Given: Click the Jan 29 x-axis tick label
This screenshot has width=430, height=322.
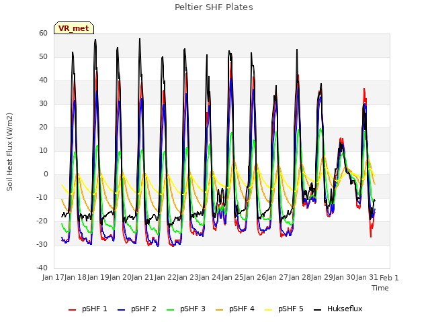Looking at the screenshot, I should click(322, 278).
